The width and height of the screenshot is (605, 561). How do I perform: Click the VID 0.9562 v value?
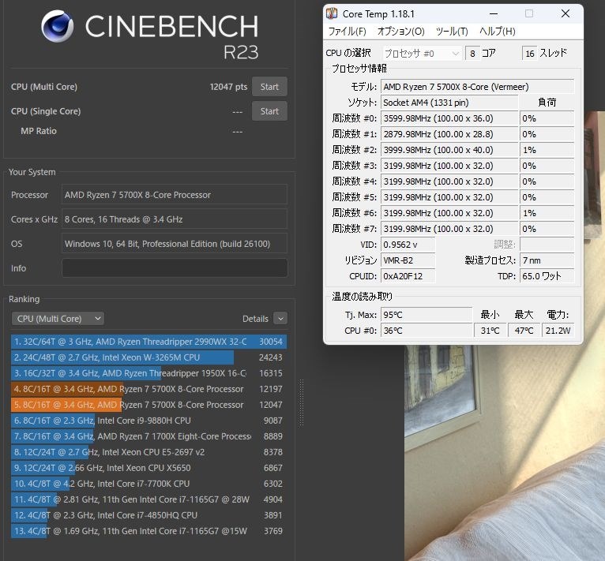pos(408,245)
